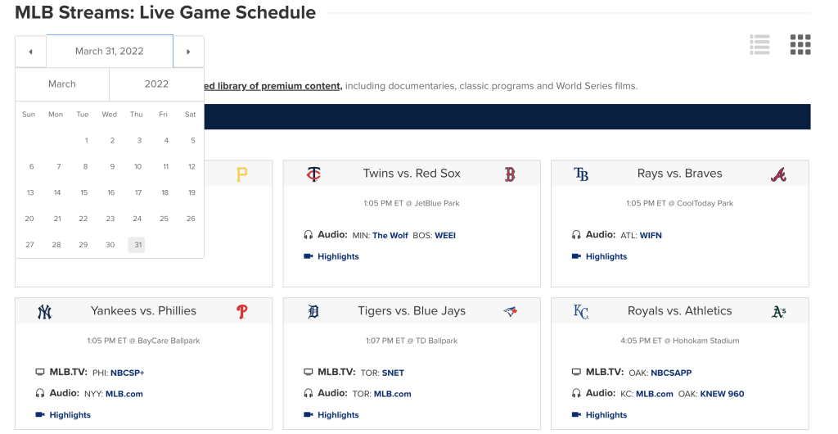Screen dimensions: 838x434
Task: Click the Oakland Athletics team logo
Action: coord(778,311)
